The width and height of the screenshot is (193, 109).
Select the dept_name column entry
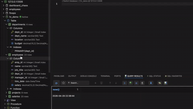tap(29, 36)
